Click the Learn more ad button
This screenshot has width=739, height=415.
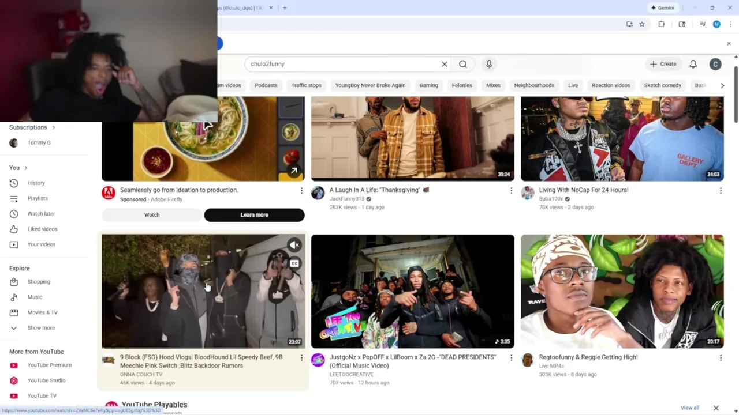coord(254,215)
